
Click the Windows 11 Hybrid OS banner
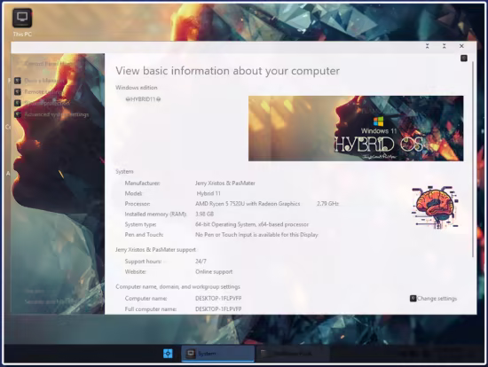pyautogui.click(x=356, y=129)
